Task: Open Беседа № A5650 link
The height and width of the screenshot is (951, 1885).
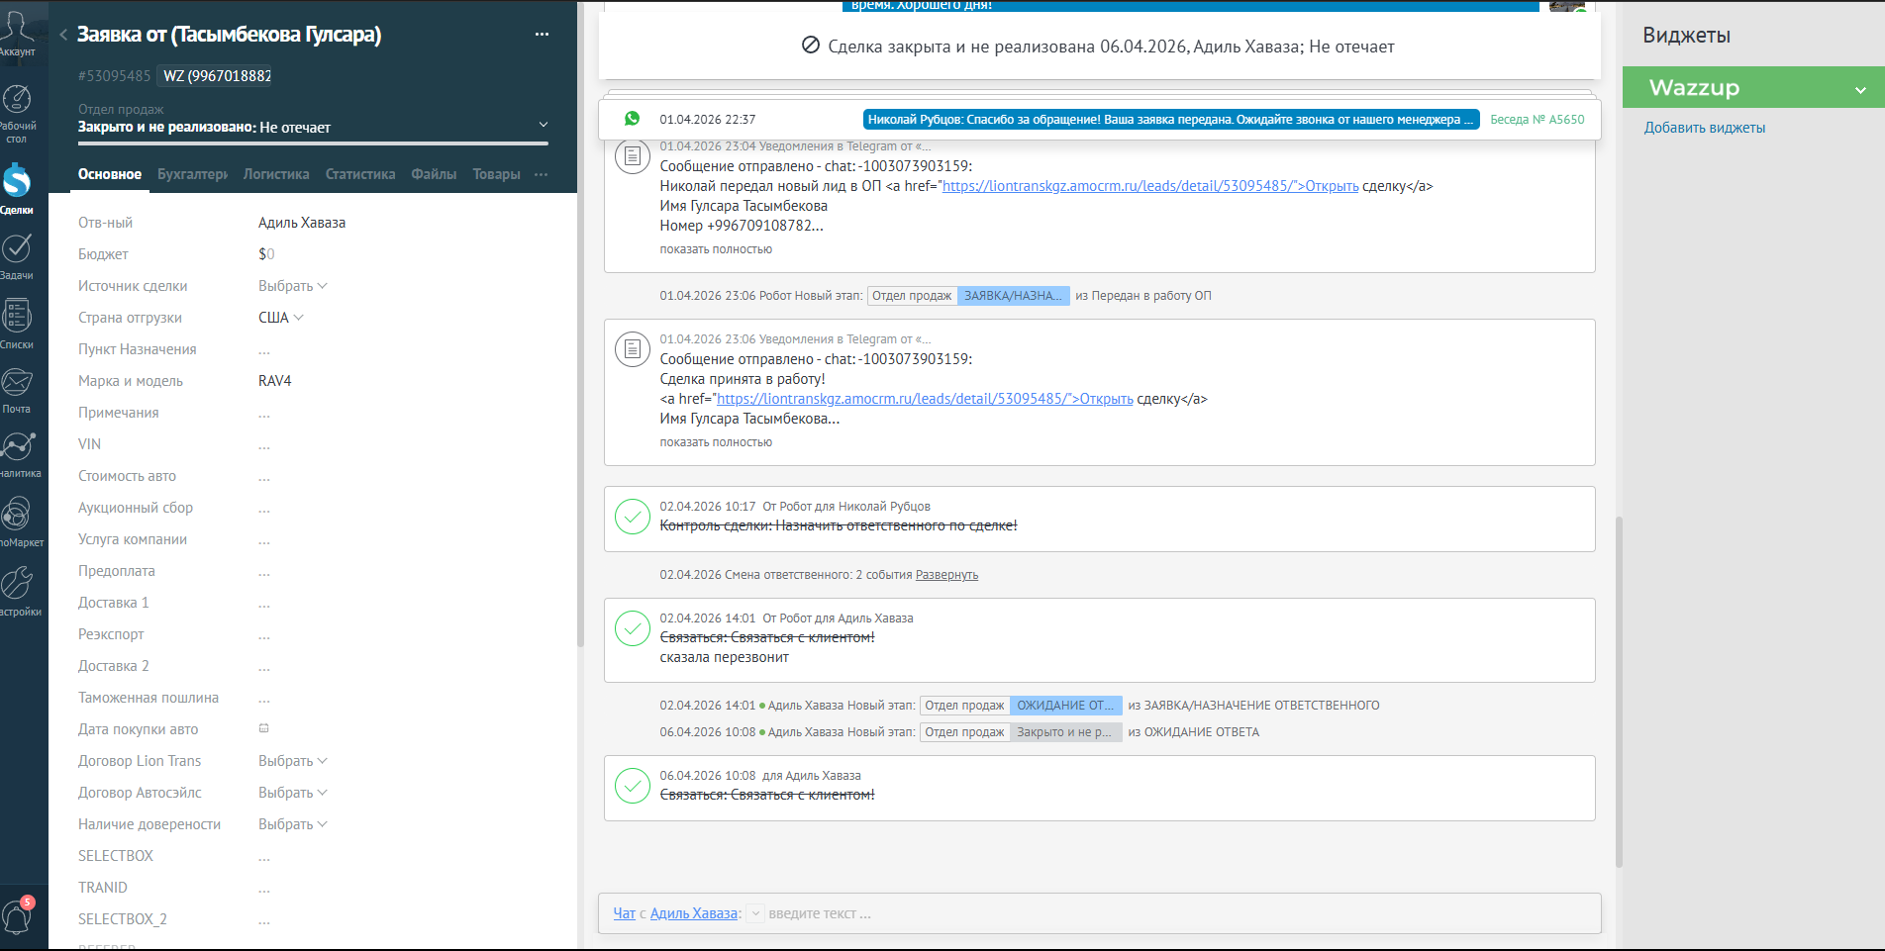Action: (x=1537, y=119)
